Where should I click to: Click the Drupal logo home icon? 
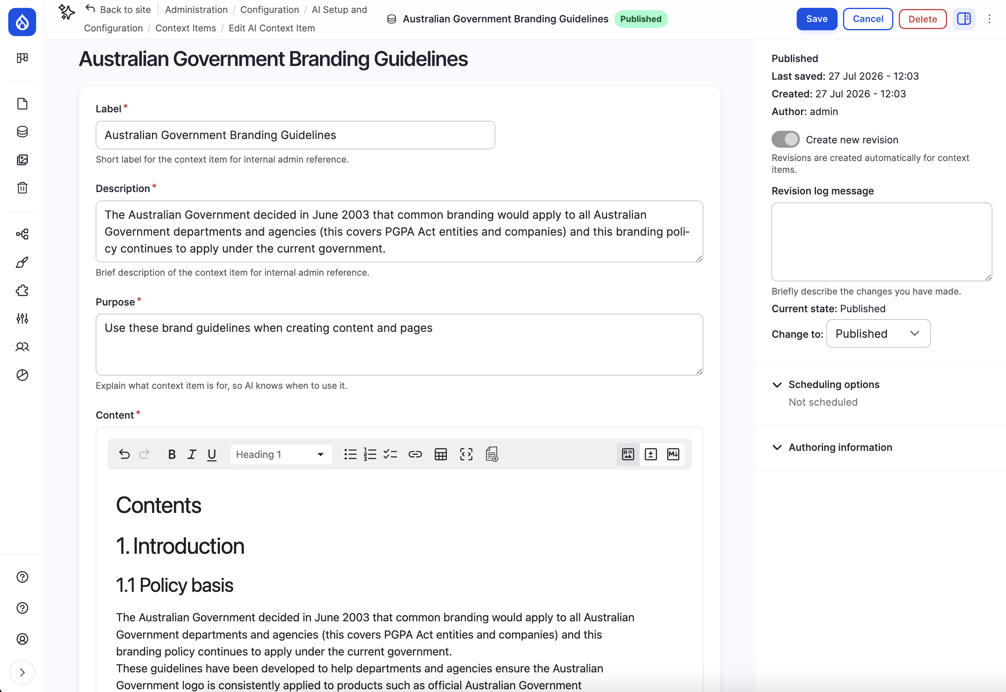(22, 22)
